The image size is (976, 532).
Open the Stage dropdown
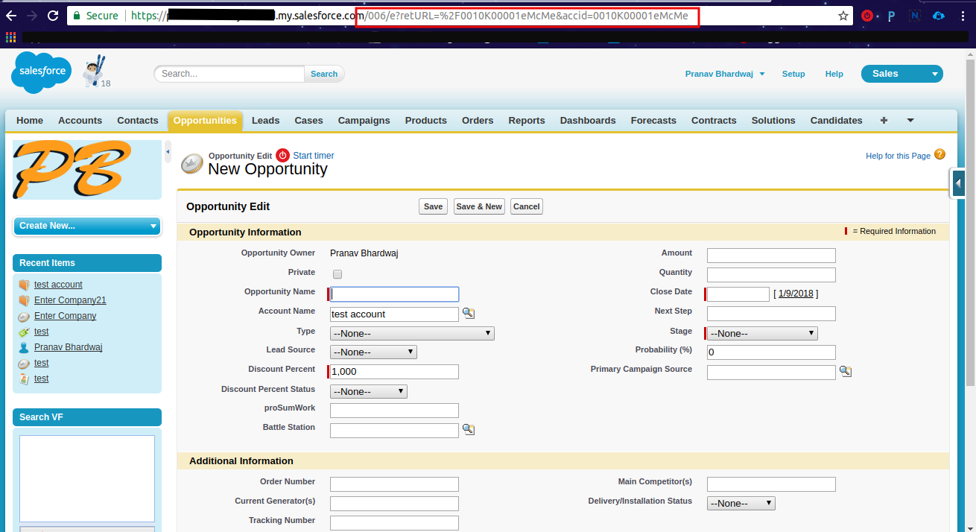pyautogui.click(x=761, y=334)
